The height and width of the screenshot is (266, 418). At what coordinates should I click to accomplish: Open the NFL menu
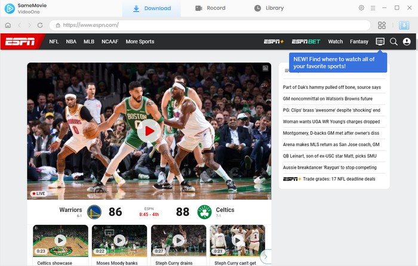pyautogui.click(x=54, y=42)
